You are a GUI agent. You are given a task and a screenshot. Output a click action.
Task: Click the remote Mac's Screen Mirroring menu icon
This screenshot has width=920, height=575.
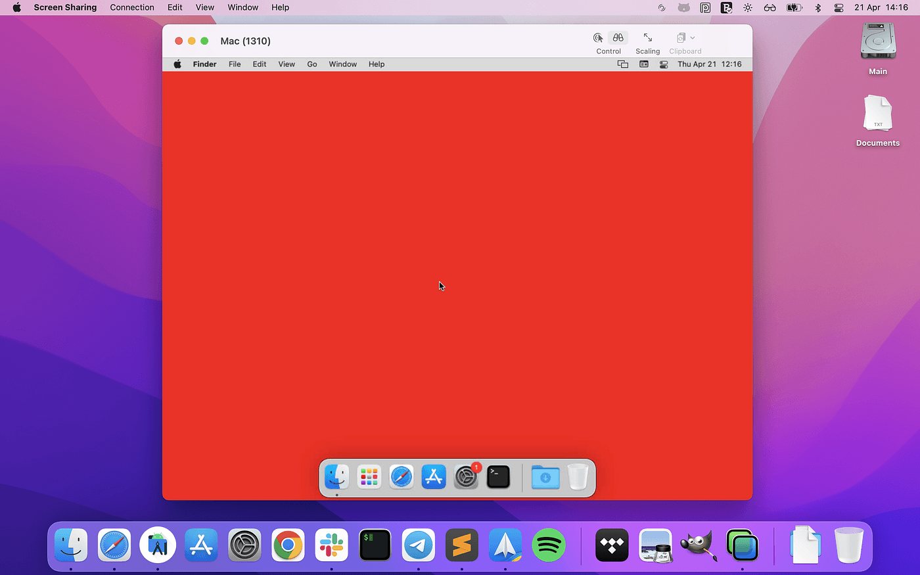pos(623,64)
